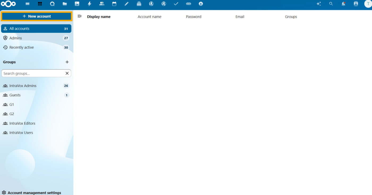The height and width of the screenshot is (195, 372).
Task: Open unified search magnifier
Action: click(x=331, y=4)
